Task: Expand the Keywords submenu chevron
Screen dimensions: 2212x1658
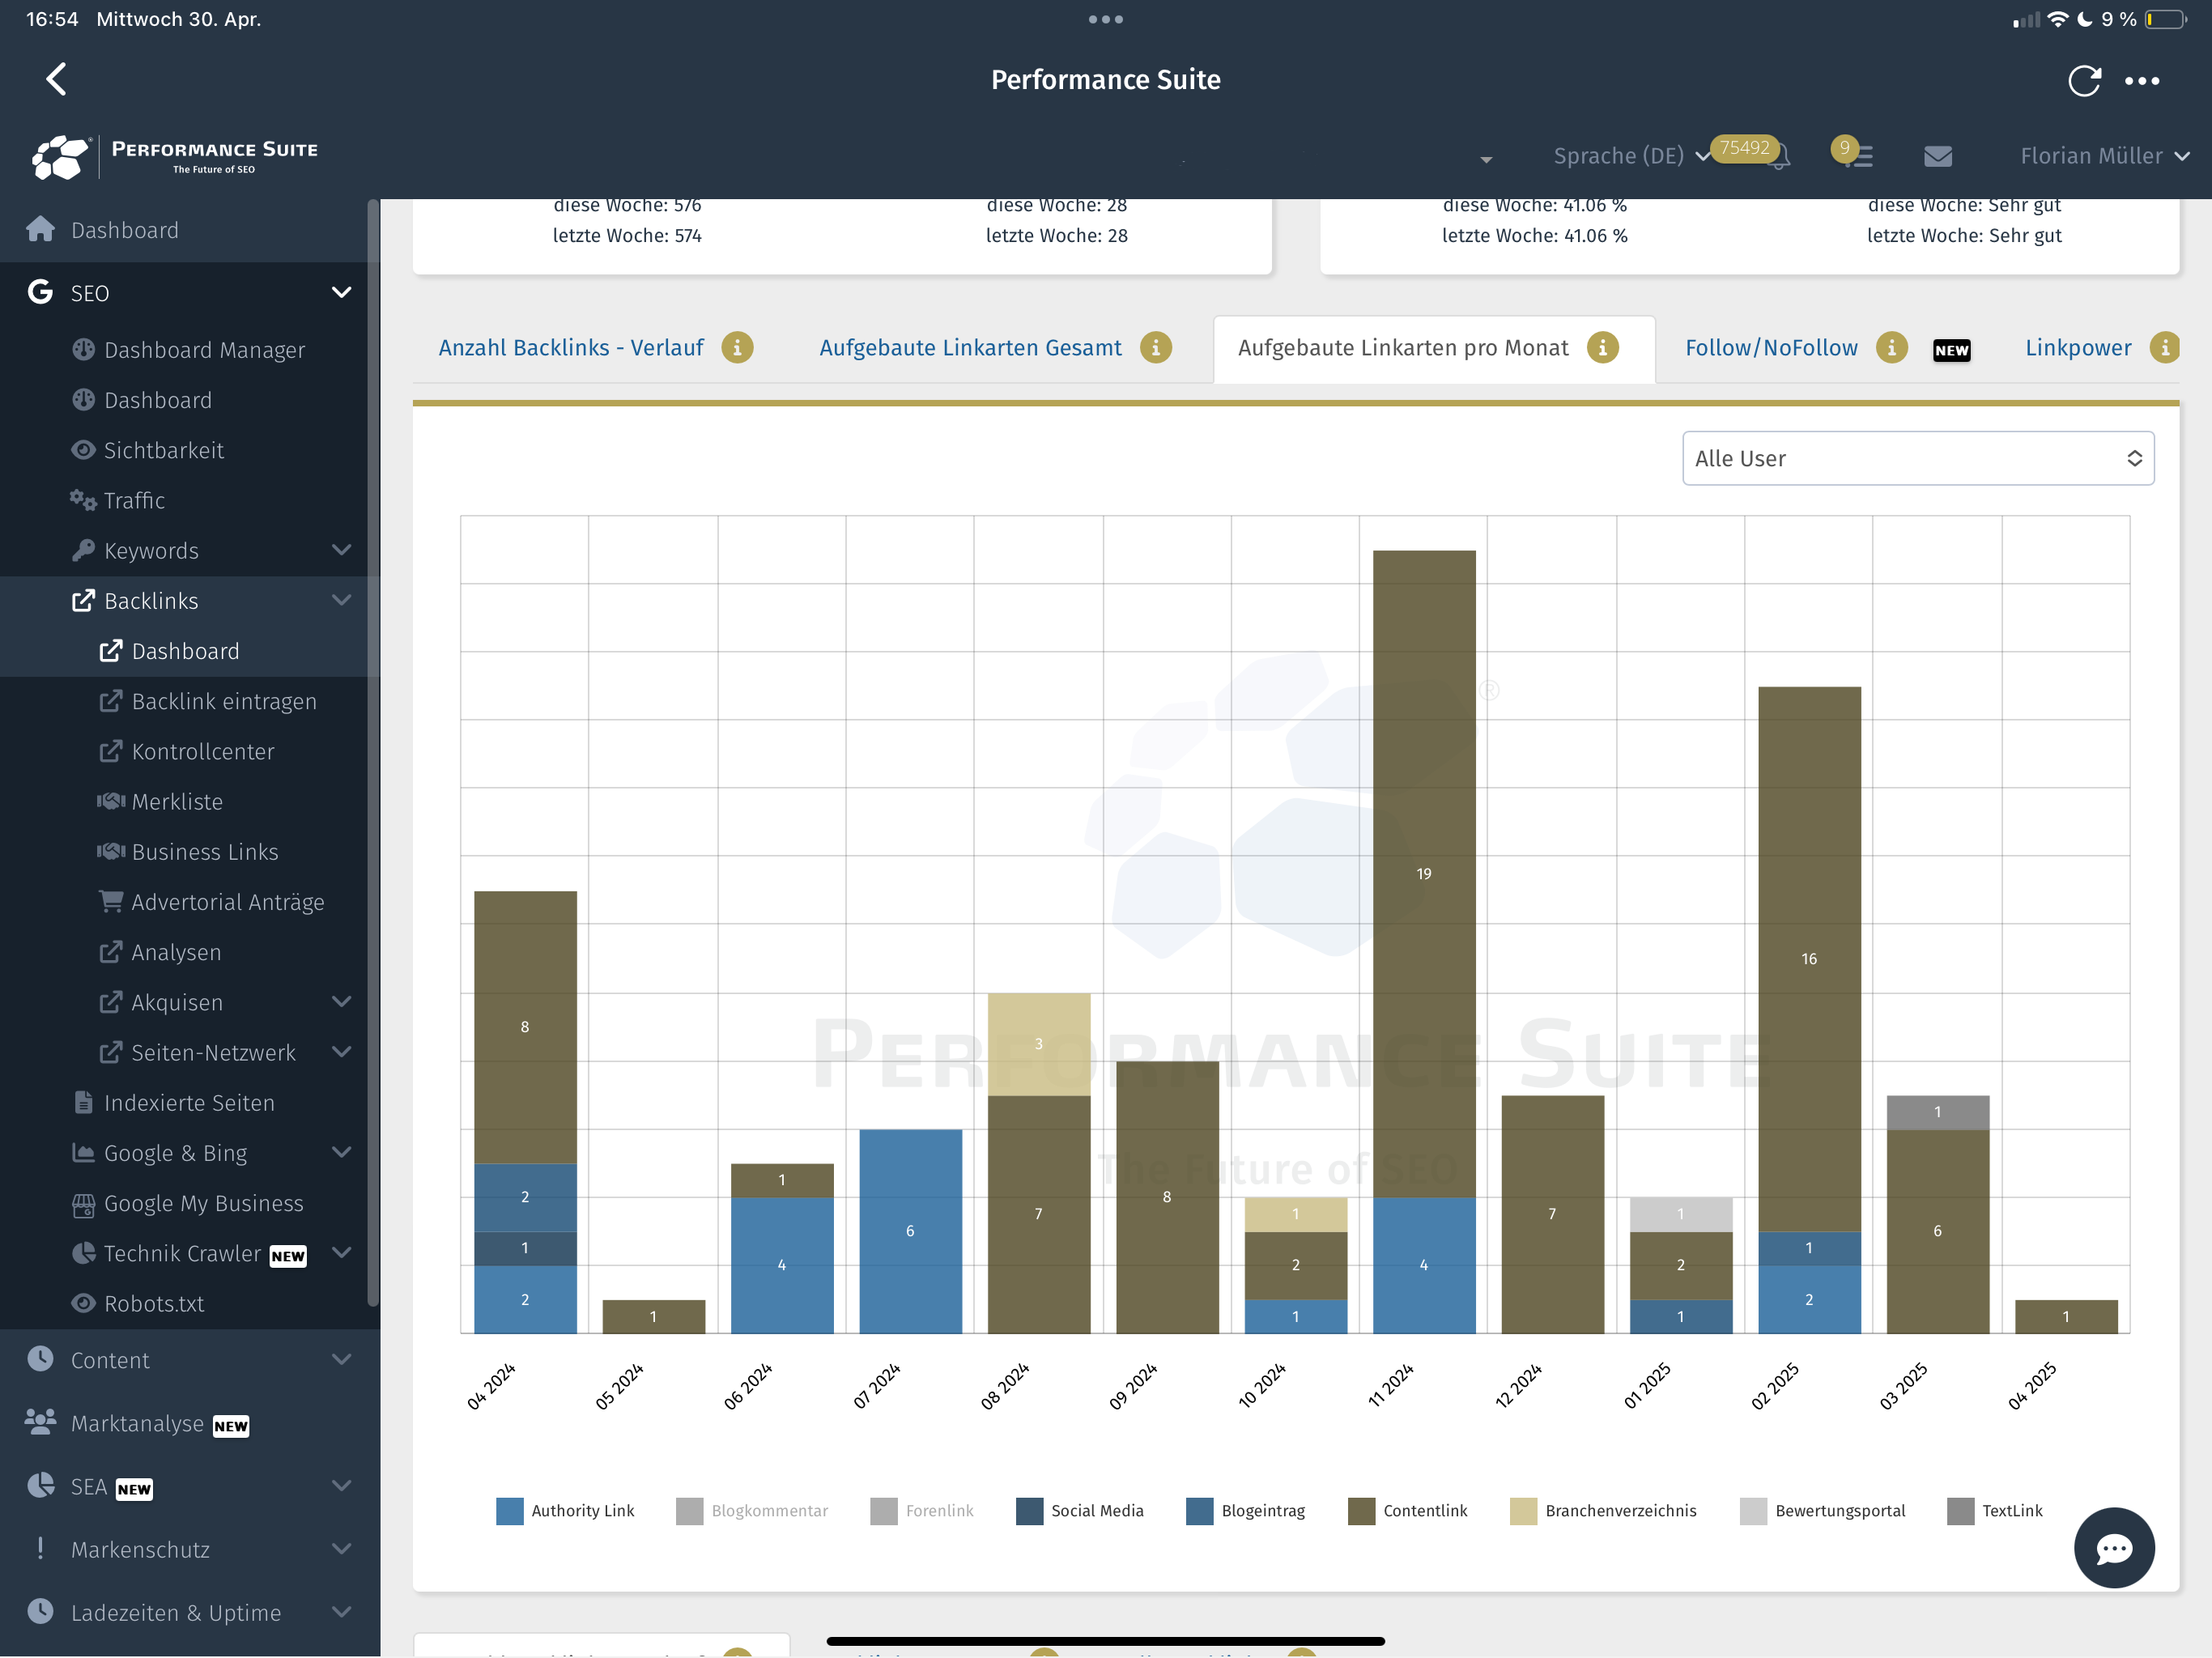Action: click(x=341, y=550)
